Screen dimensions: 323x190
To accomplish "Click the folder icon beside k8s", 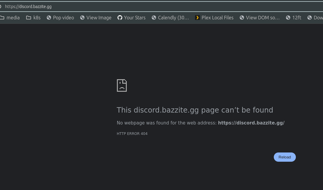I will coord(29,18).
